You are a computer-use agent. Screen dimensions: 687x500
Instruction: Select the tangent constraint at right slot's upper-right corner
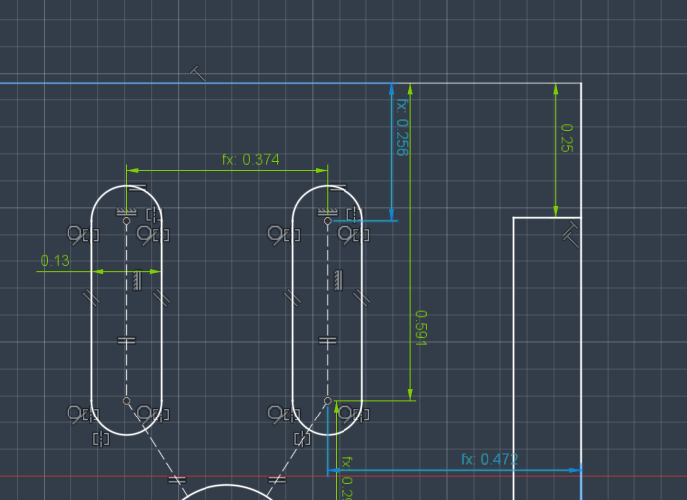(346, 235)
